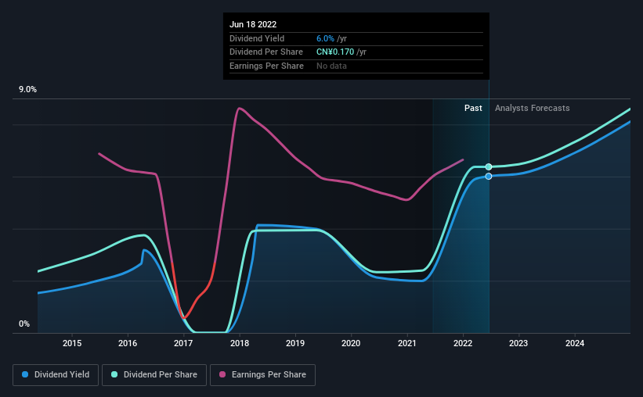Click the 2021 x-axis label
The image size is (643, 397).
[x=407, y=343]
